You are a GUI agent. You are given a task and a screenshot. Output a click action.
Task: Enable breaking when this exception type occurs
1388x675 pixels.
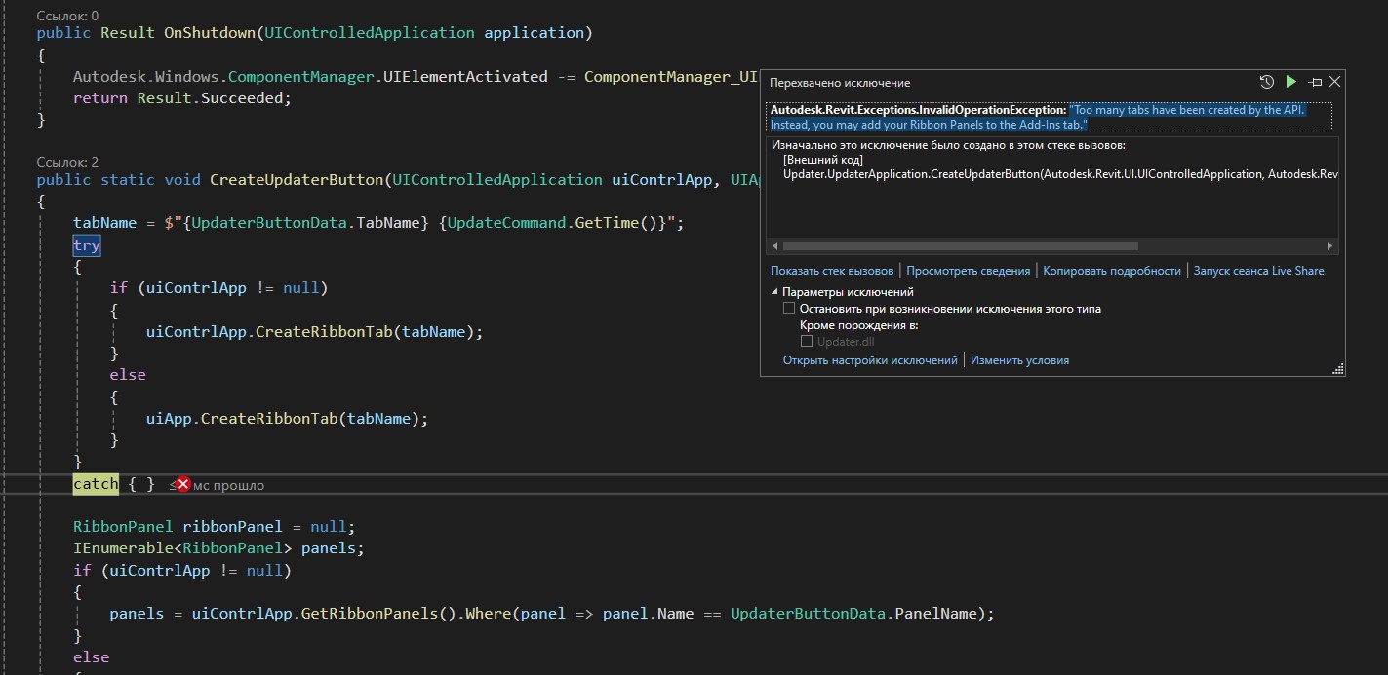[x=789, y=307]
